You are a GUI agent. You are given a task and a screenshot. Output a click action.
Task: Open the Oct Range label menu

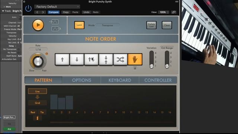tap(167, 48)
